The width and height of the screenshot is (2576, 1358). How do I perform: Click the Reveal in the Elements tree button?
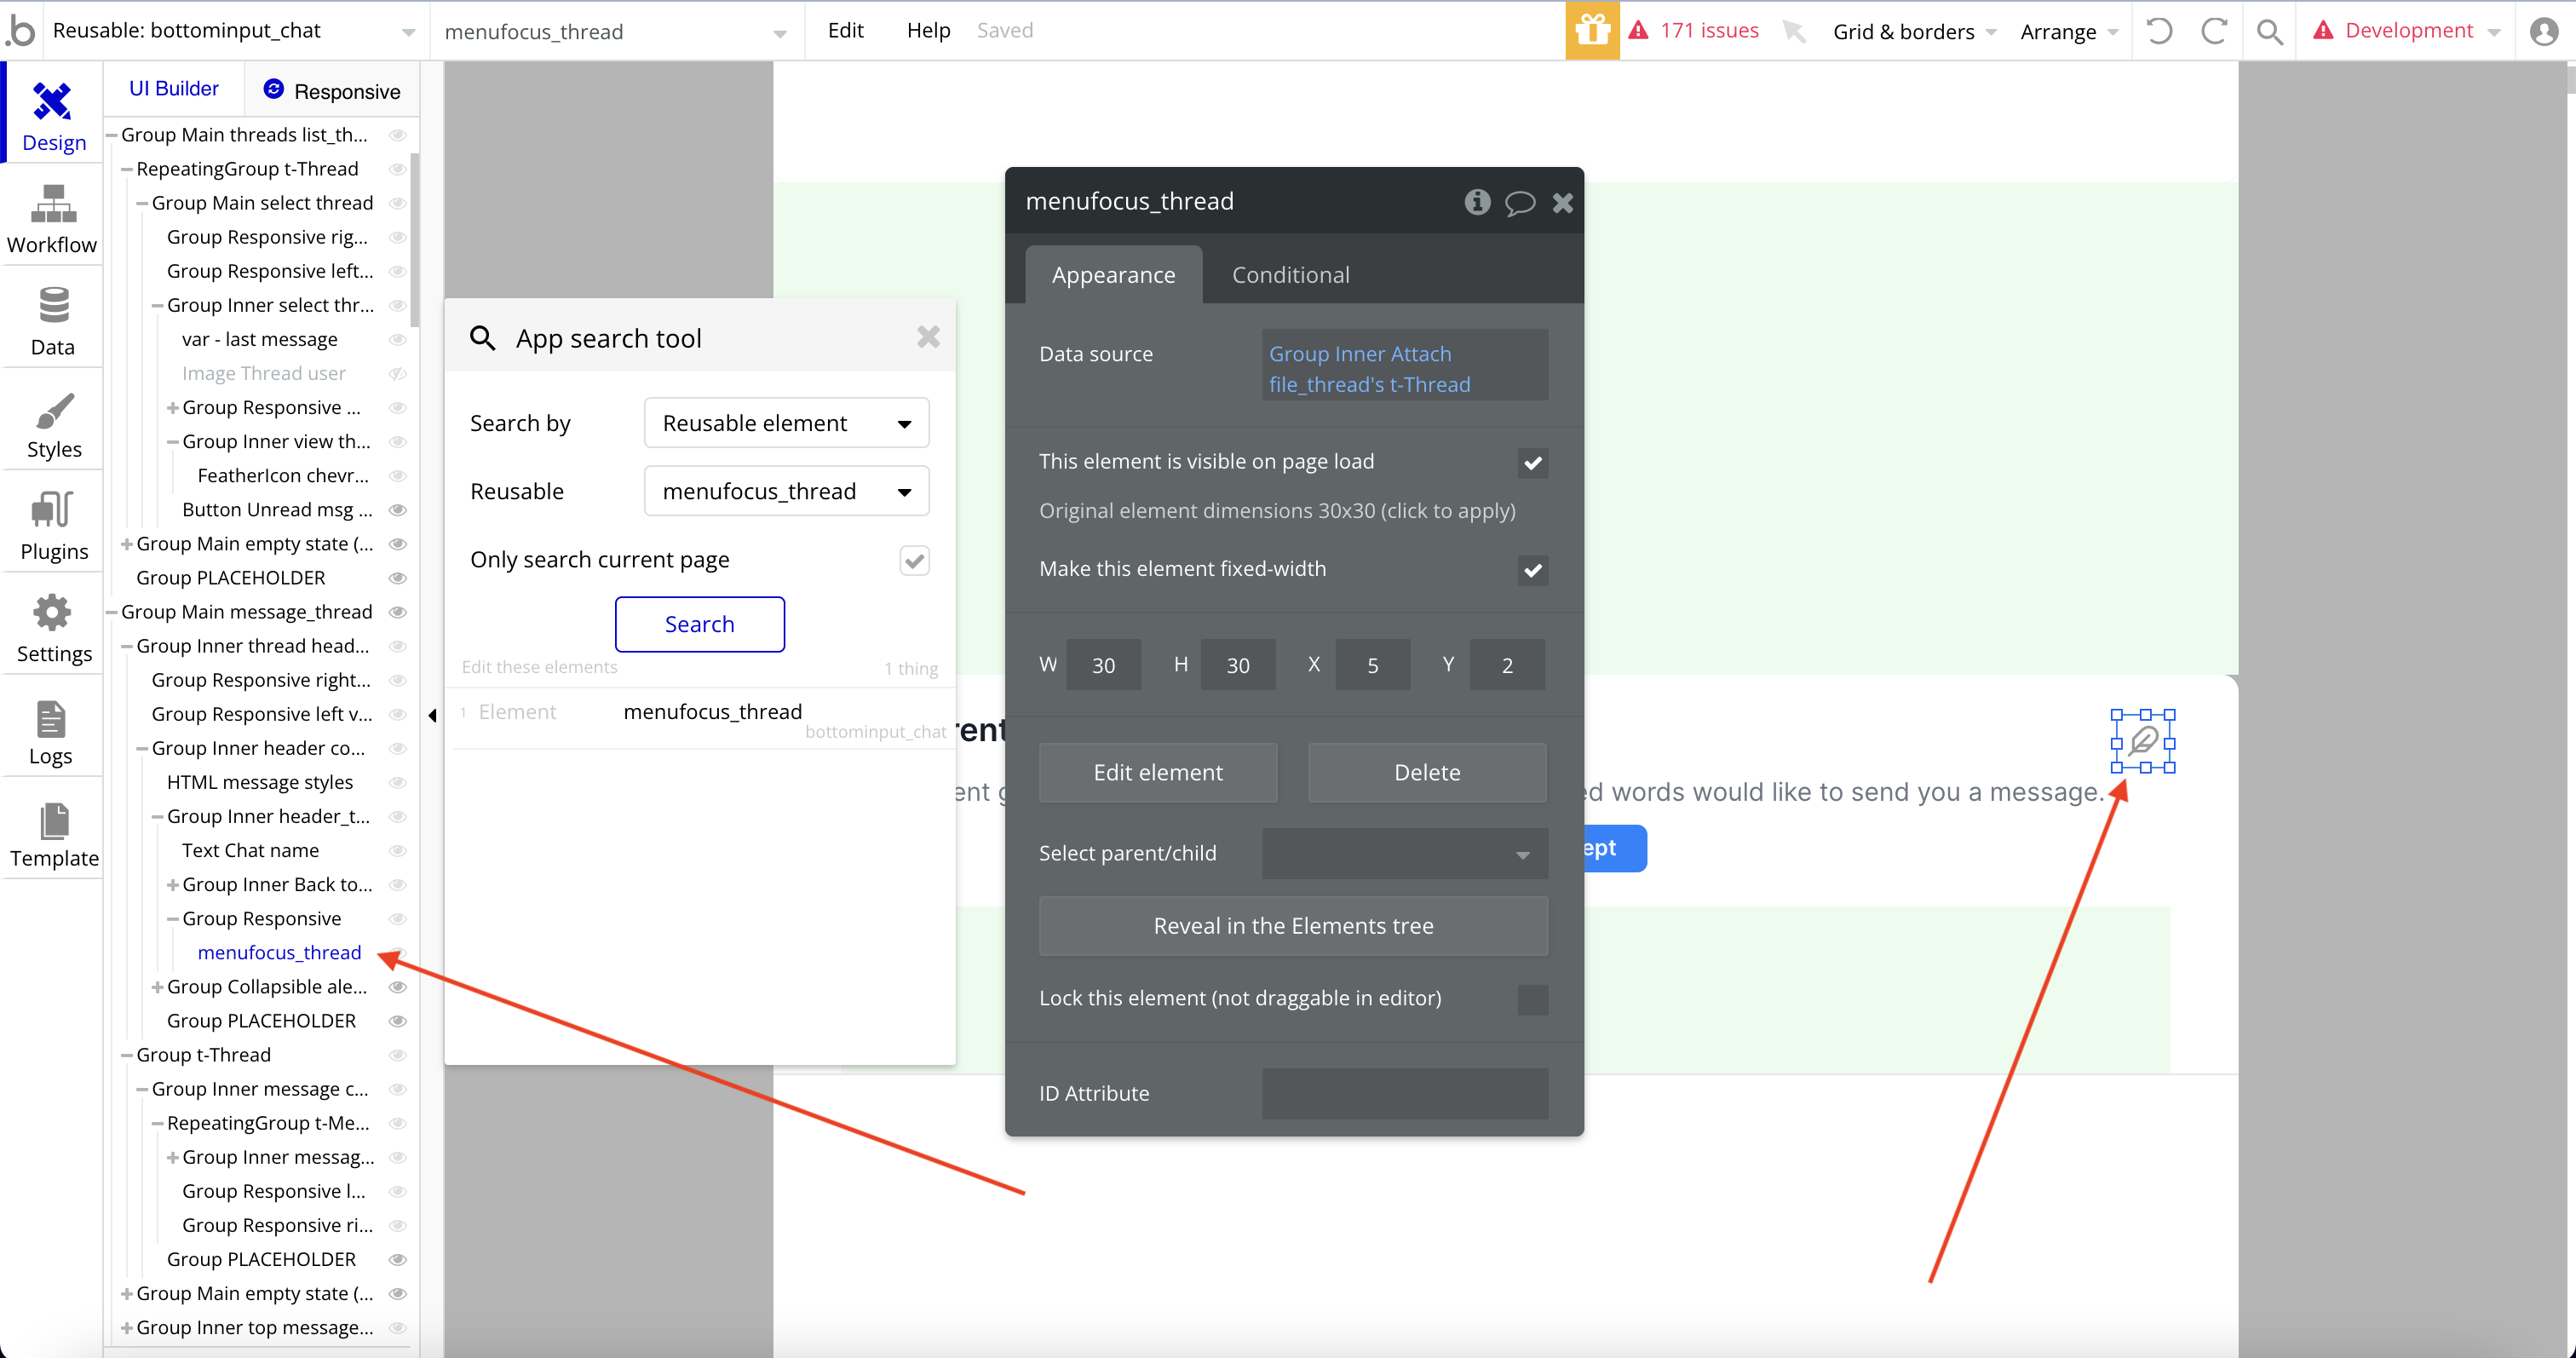tap(1293, 926)
